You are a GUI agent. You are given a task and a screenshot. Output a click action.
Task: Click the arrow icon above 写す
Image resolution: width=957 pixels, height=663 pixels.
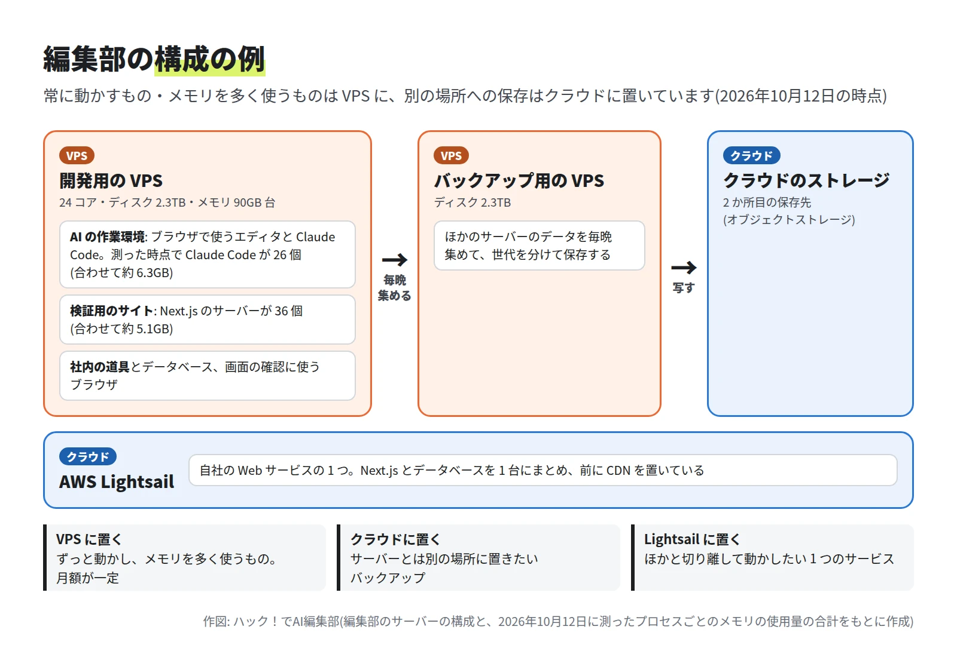(684, 268)
